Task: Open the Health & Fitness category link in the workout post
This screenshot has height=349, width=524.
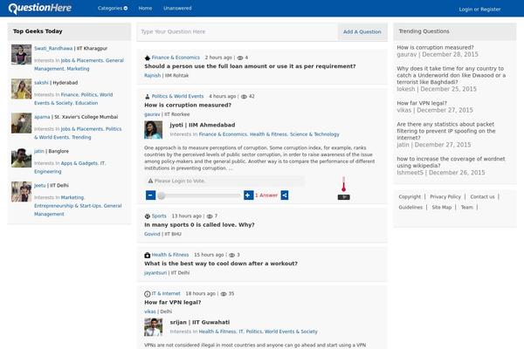Action: pyautogui.click(x=170, y=255)
